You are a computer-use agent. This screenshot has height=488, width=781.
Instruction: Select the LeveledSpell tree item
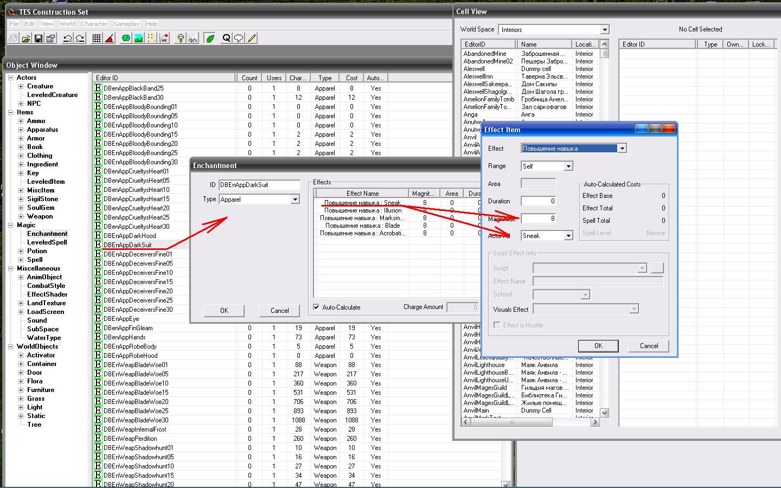(x=47, y=242)
